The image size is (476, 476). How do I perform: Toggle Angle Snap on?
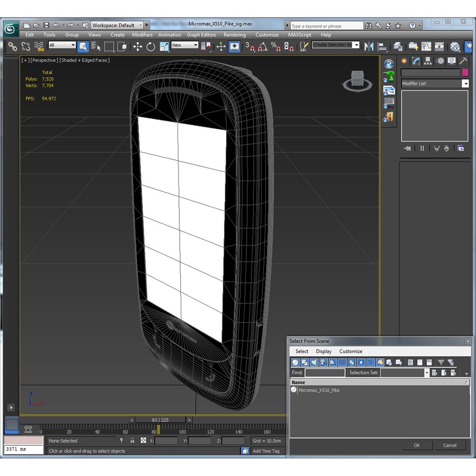[x=263, y=46]
